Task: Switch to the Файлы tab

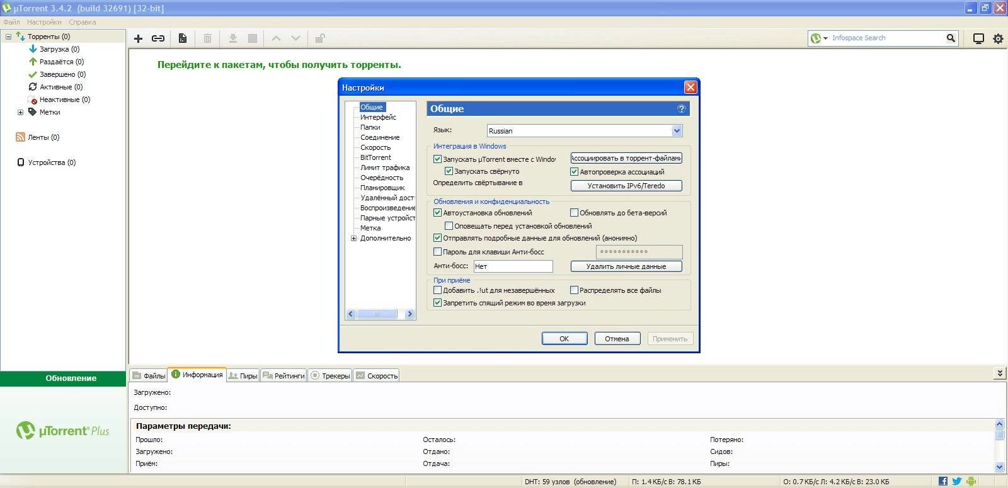Action: [x=149, y=375]
